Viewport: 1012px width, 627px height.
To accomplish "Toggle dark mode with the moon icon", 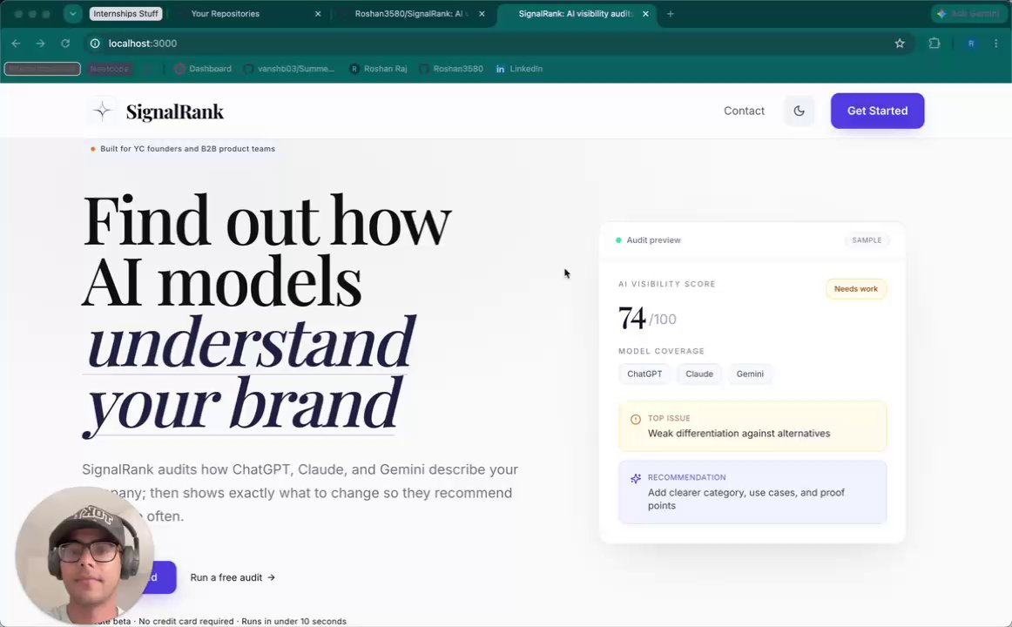I will [799, 111].
